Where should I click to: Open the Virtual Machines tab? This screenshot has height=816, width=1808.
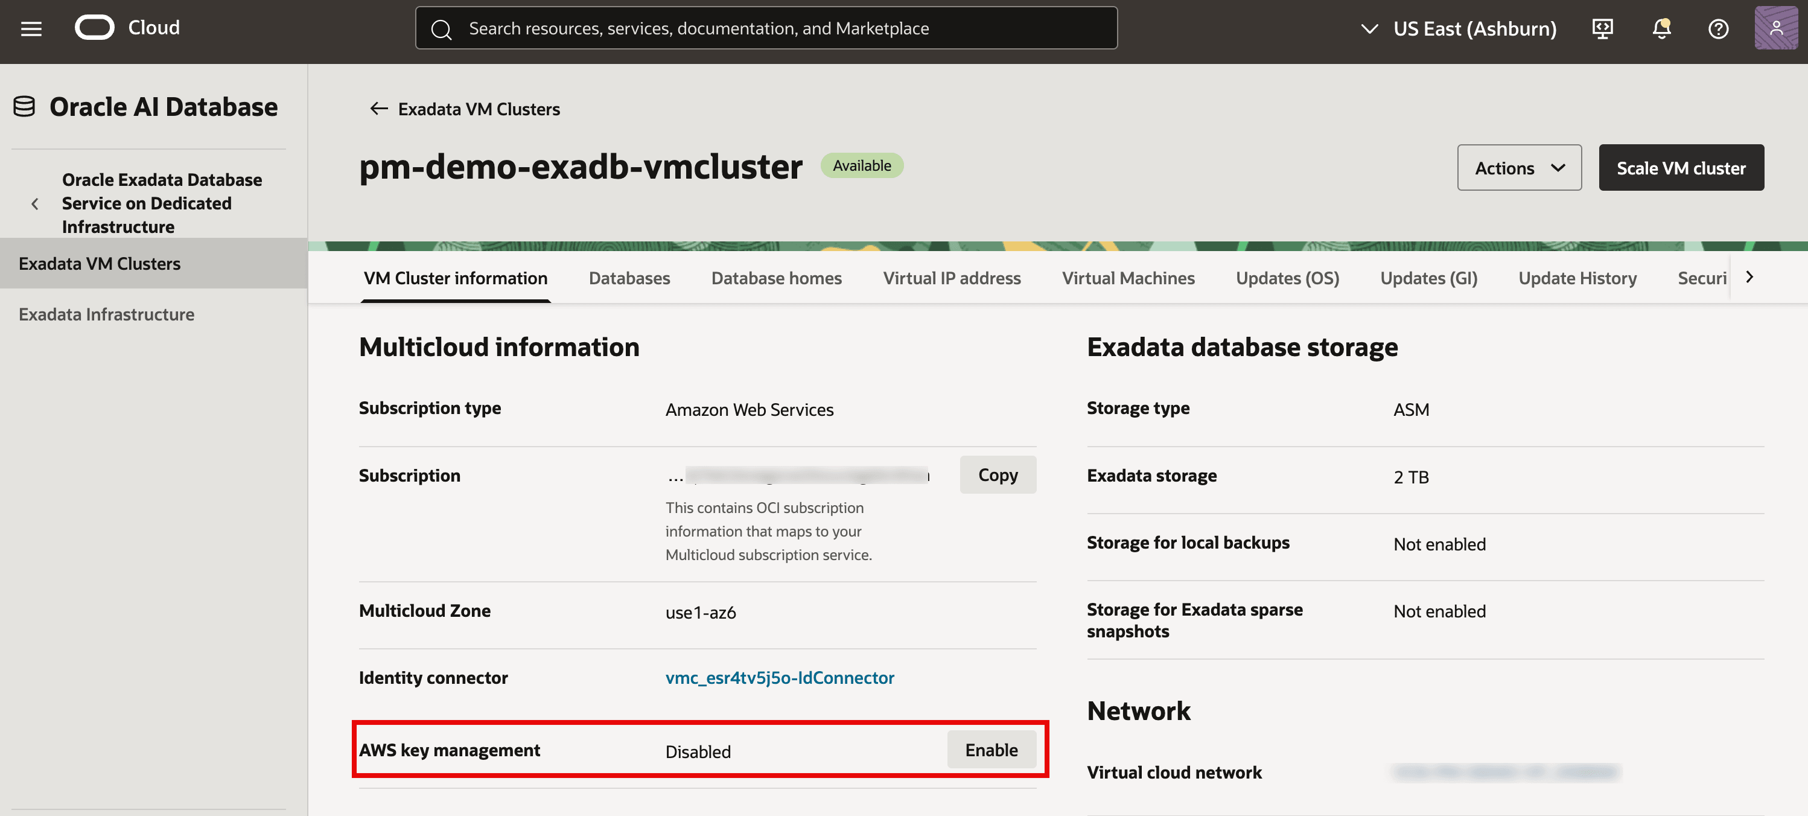(1128, 278)
